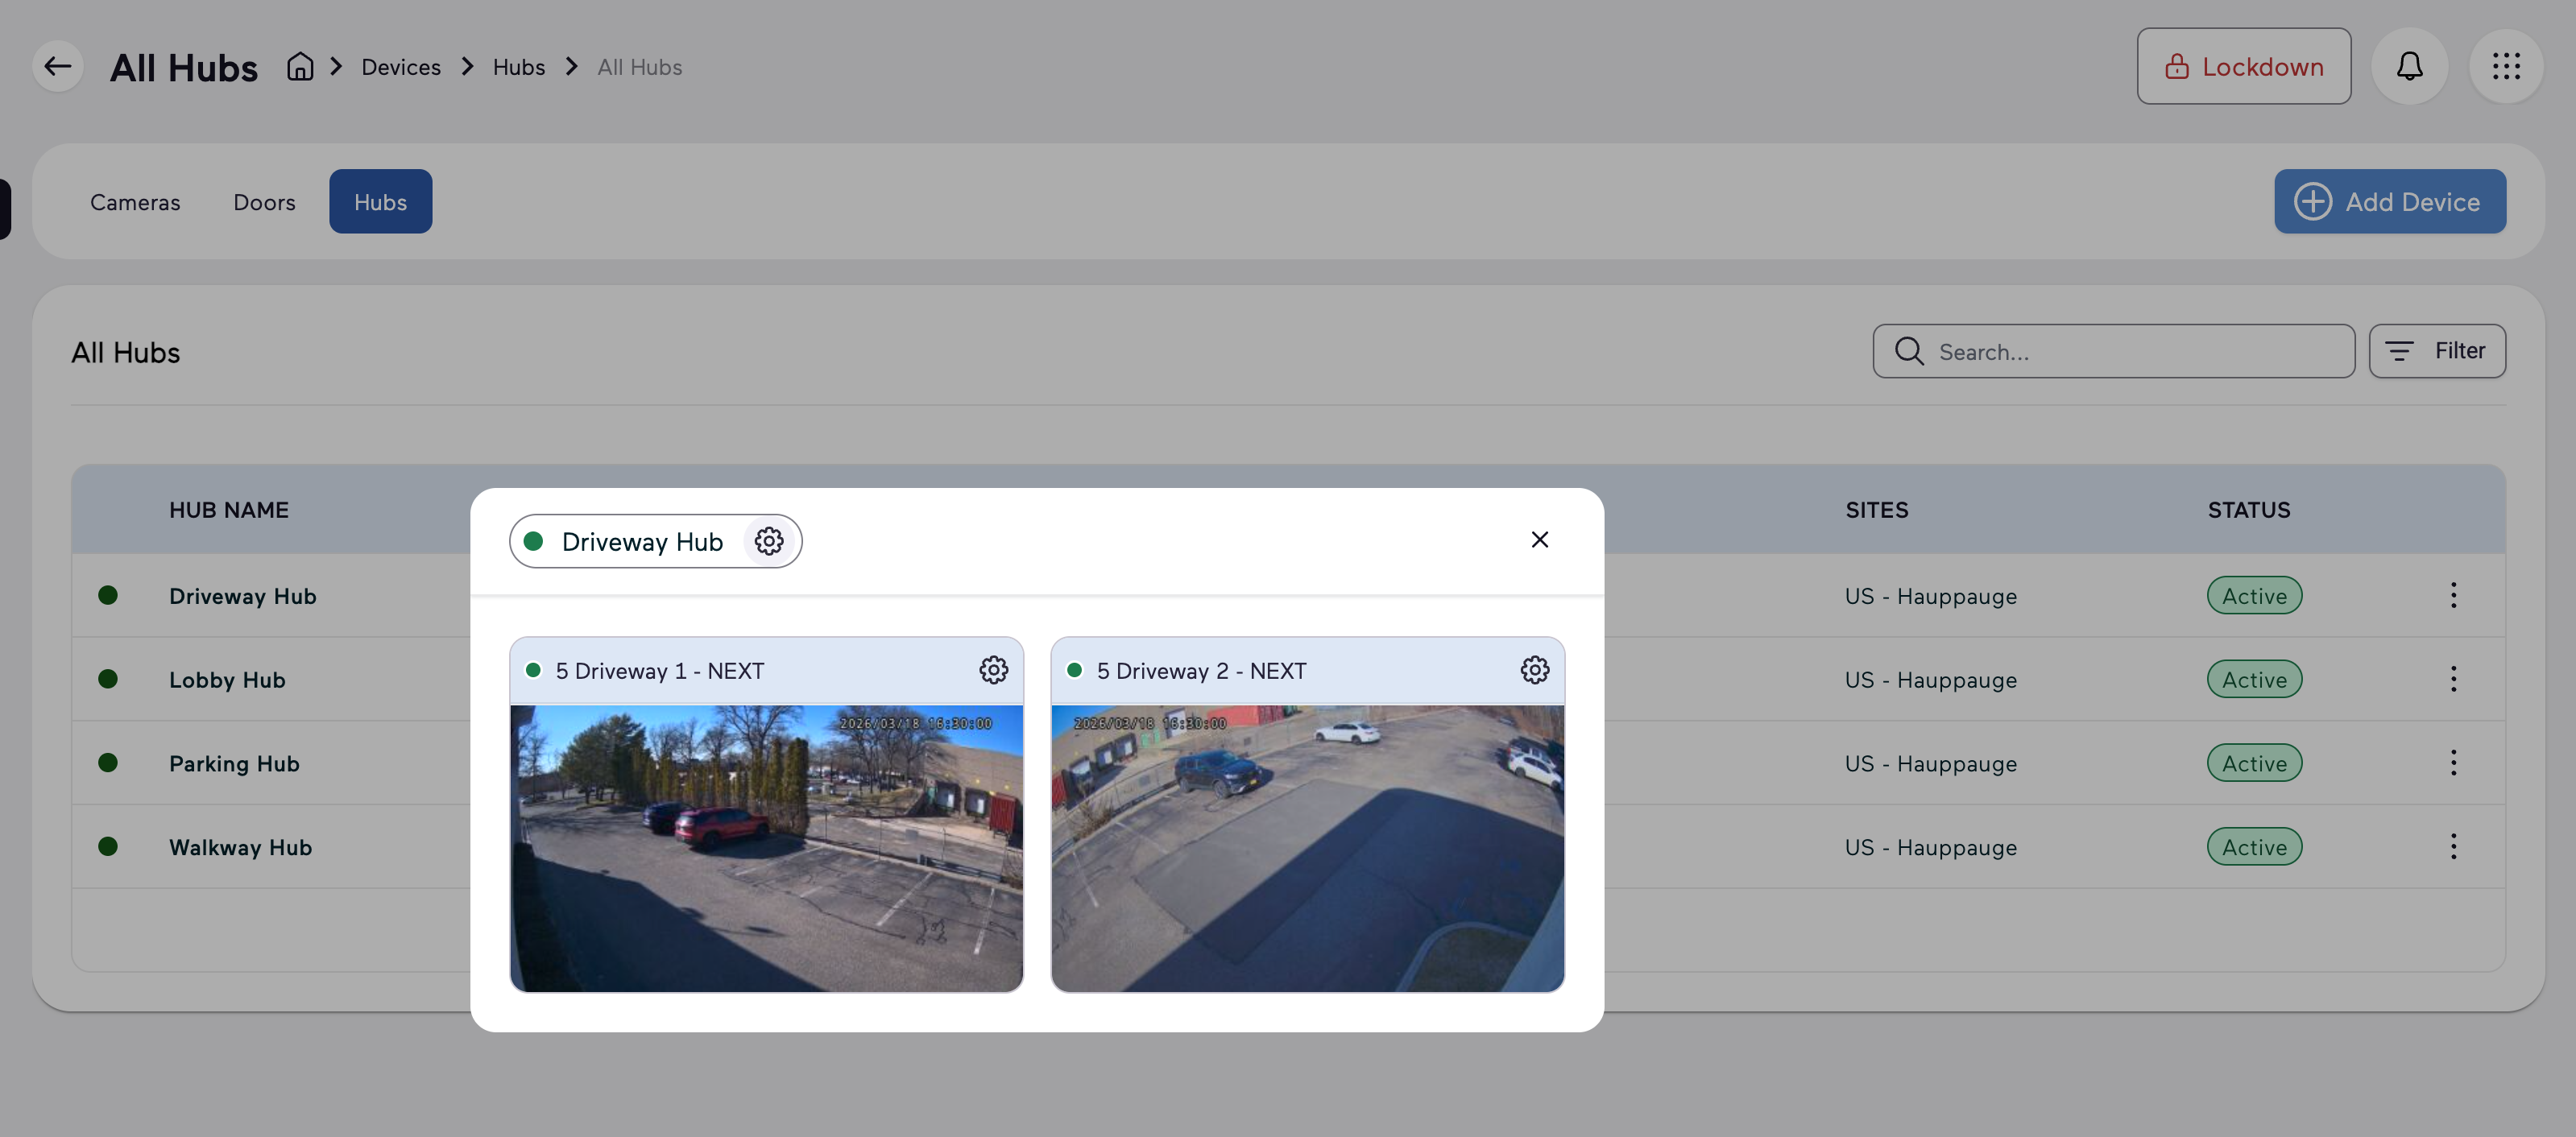Open the 5 Driveway 1 camera feed thumbnail
Viewport: 2576px width, 1137px height.
pyautogui.click(x=766, y=849)
